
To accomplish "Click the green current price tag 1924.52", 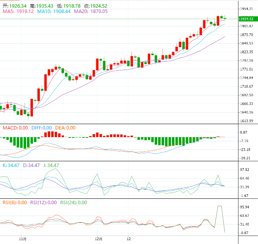I will pyautogui.click(x=248, y=19).
